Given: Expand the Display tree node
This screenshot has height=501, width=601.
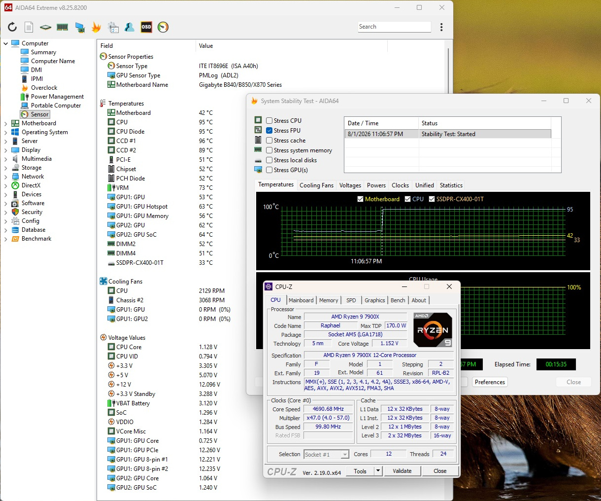Looking at the screenshot, I should click(x=6, y=150).
